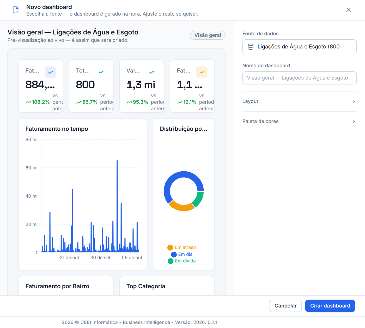365x328 pixels.
Task: Close the Novo dashboard dialog
Action: click(349, 10)
